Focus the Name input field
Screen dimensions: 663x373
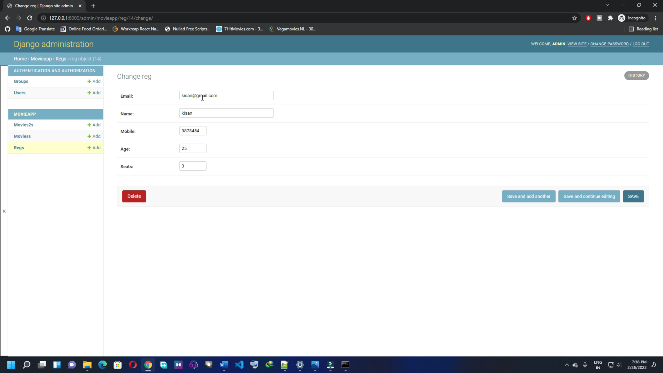(226, 113)
